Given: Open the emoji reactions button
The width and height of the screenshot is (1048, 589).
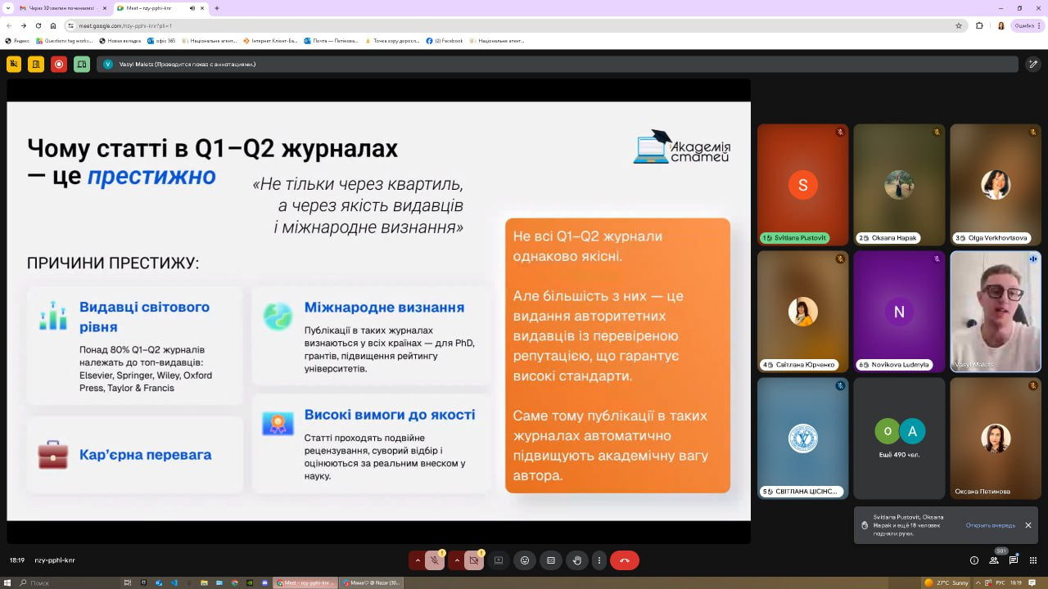Looking at the screenshot, I should click(x=525, y=560).
